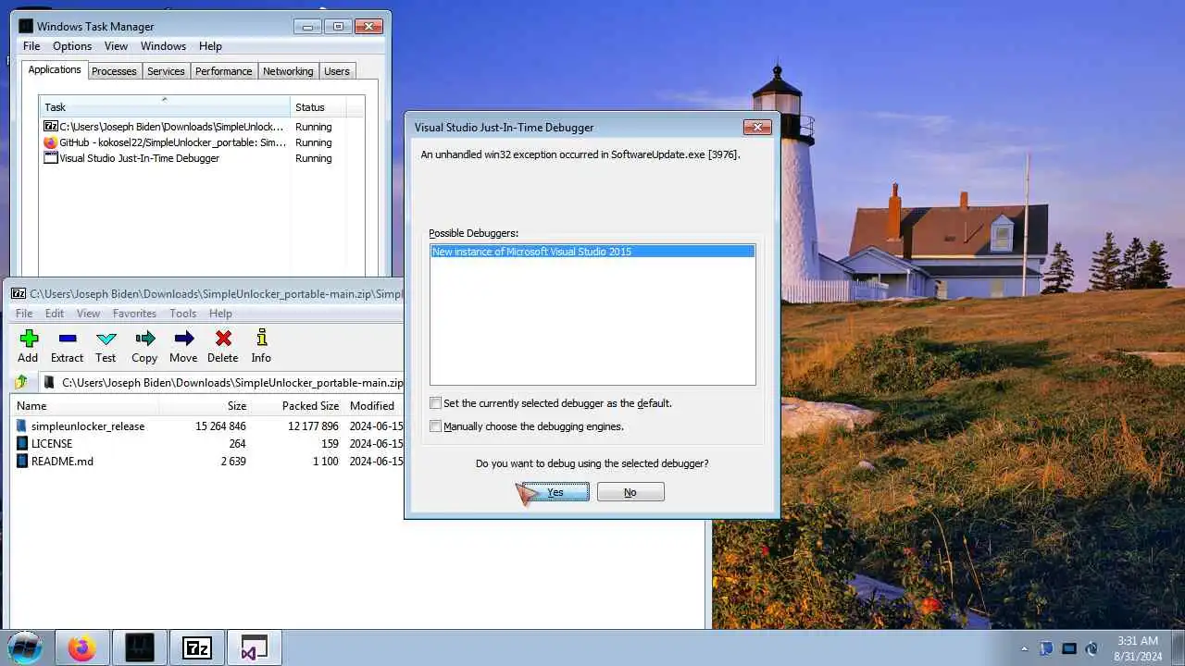
Task: Show hidden tray icons arrow
Action: click(x=1024, y=648)
